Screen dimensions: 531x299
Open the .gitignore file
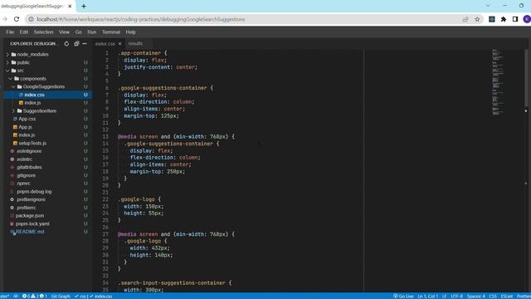tap(26, 175)
